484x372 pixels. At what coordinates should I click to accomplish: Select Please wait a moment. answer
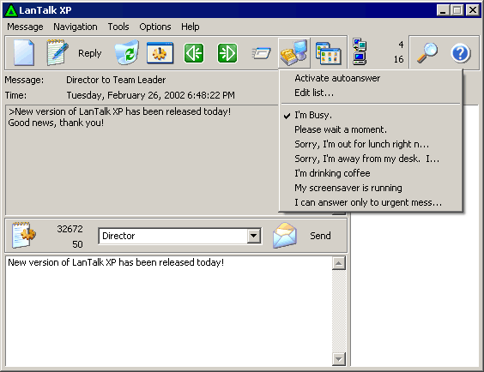pyautogui.click(x=371, y=129)
